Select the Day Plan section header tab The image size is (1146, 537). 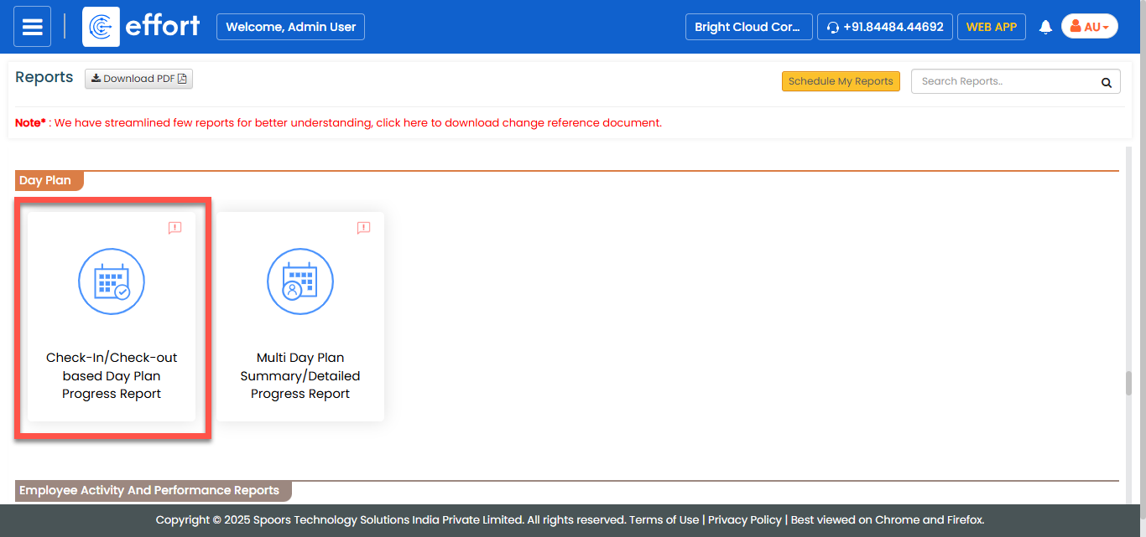tap(46, 180)
